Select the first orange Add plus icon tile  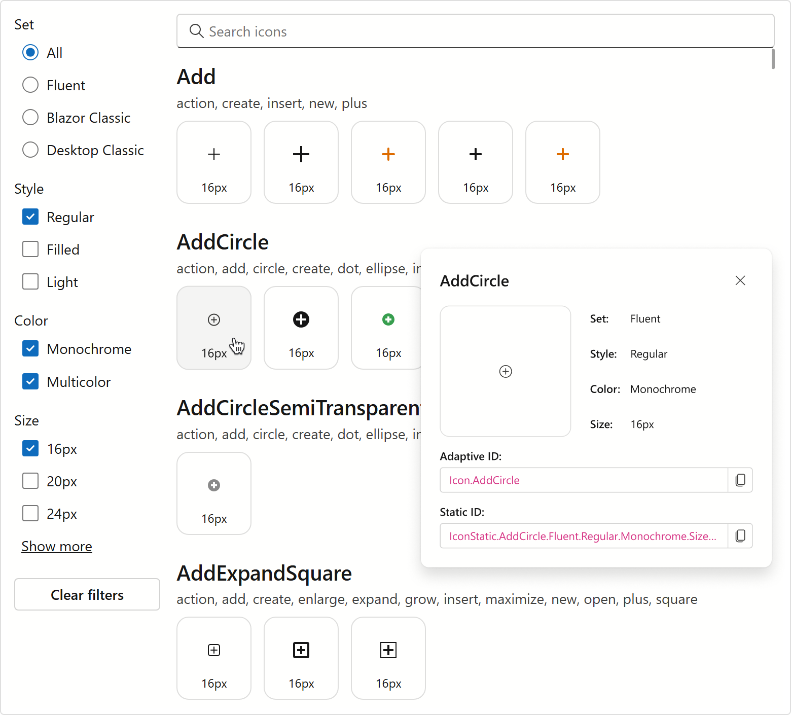coord(388,162)
